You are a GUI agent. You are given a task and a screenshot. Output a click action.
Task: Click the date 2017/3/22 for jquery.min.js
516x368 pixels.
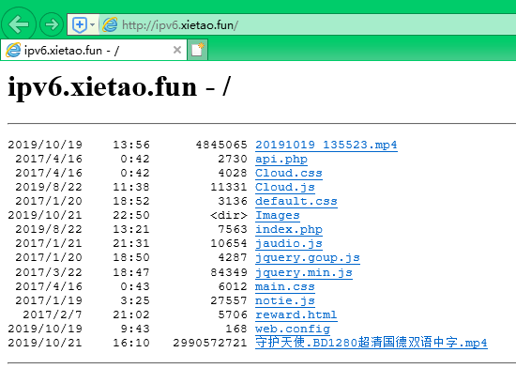(x=49, y=273)
